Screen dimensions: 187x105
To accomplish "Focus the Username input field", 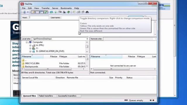I will point(70,17).
